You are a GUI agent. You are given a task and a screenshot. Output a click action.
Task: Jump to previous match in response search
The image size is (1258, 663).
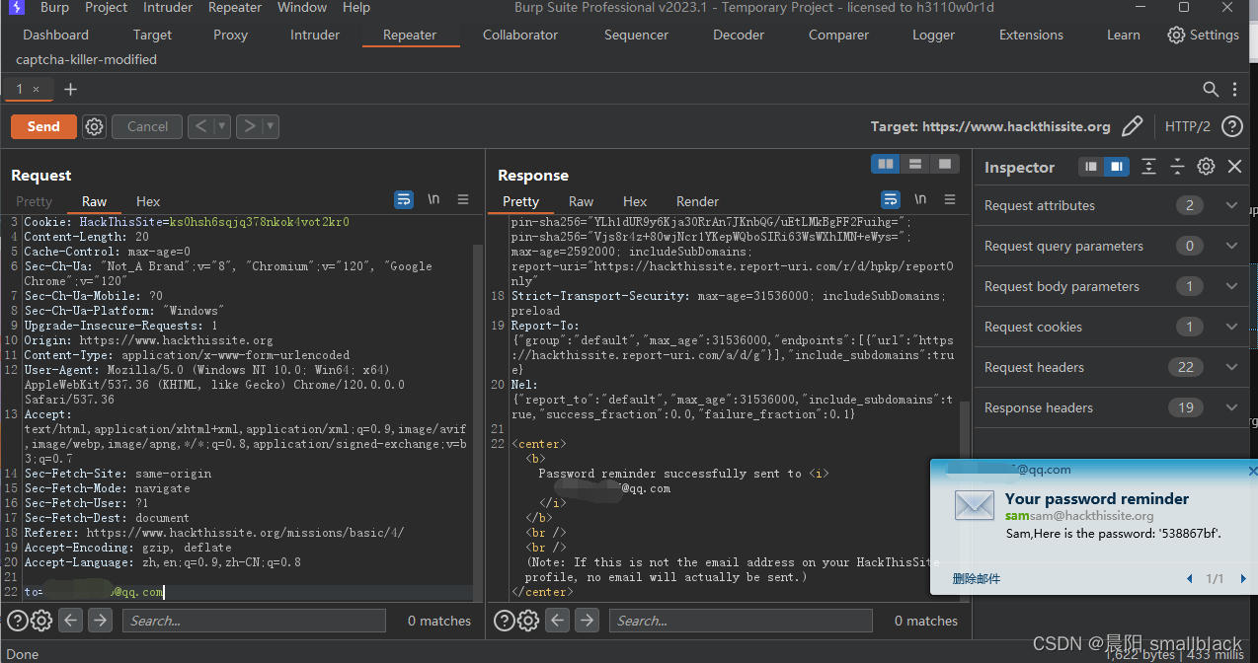coord(557,621)
